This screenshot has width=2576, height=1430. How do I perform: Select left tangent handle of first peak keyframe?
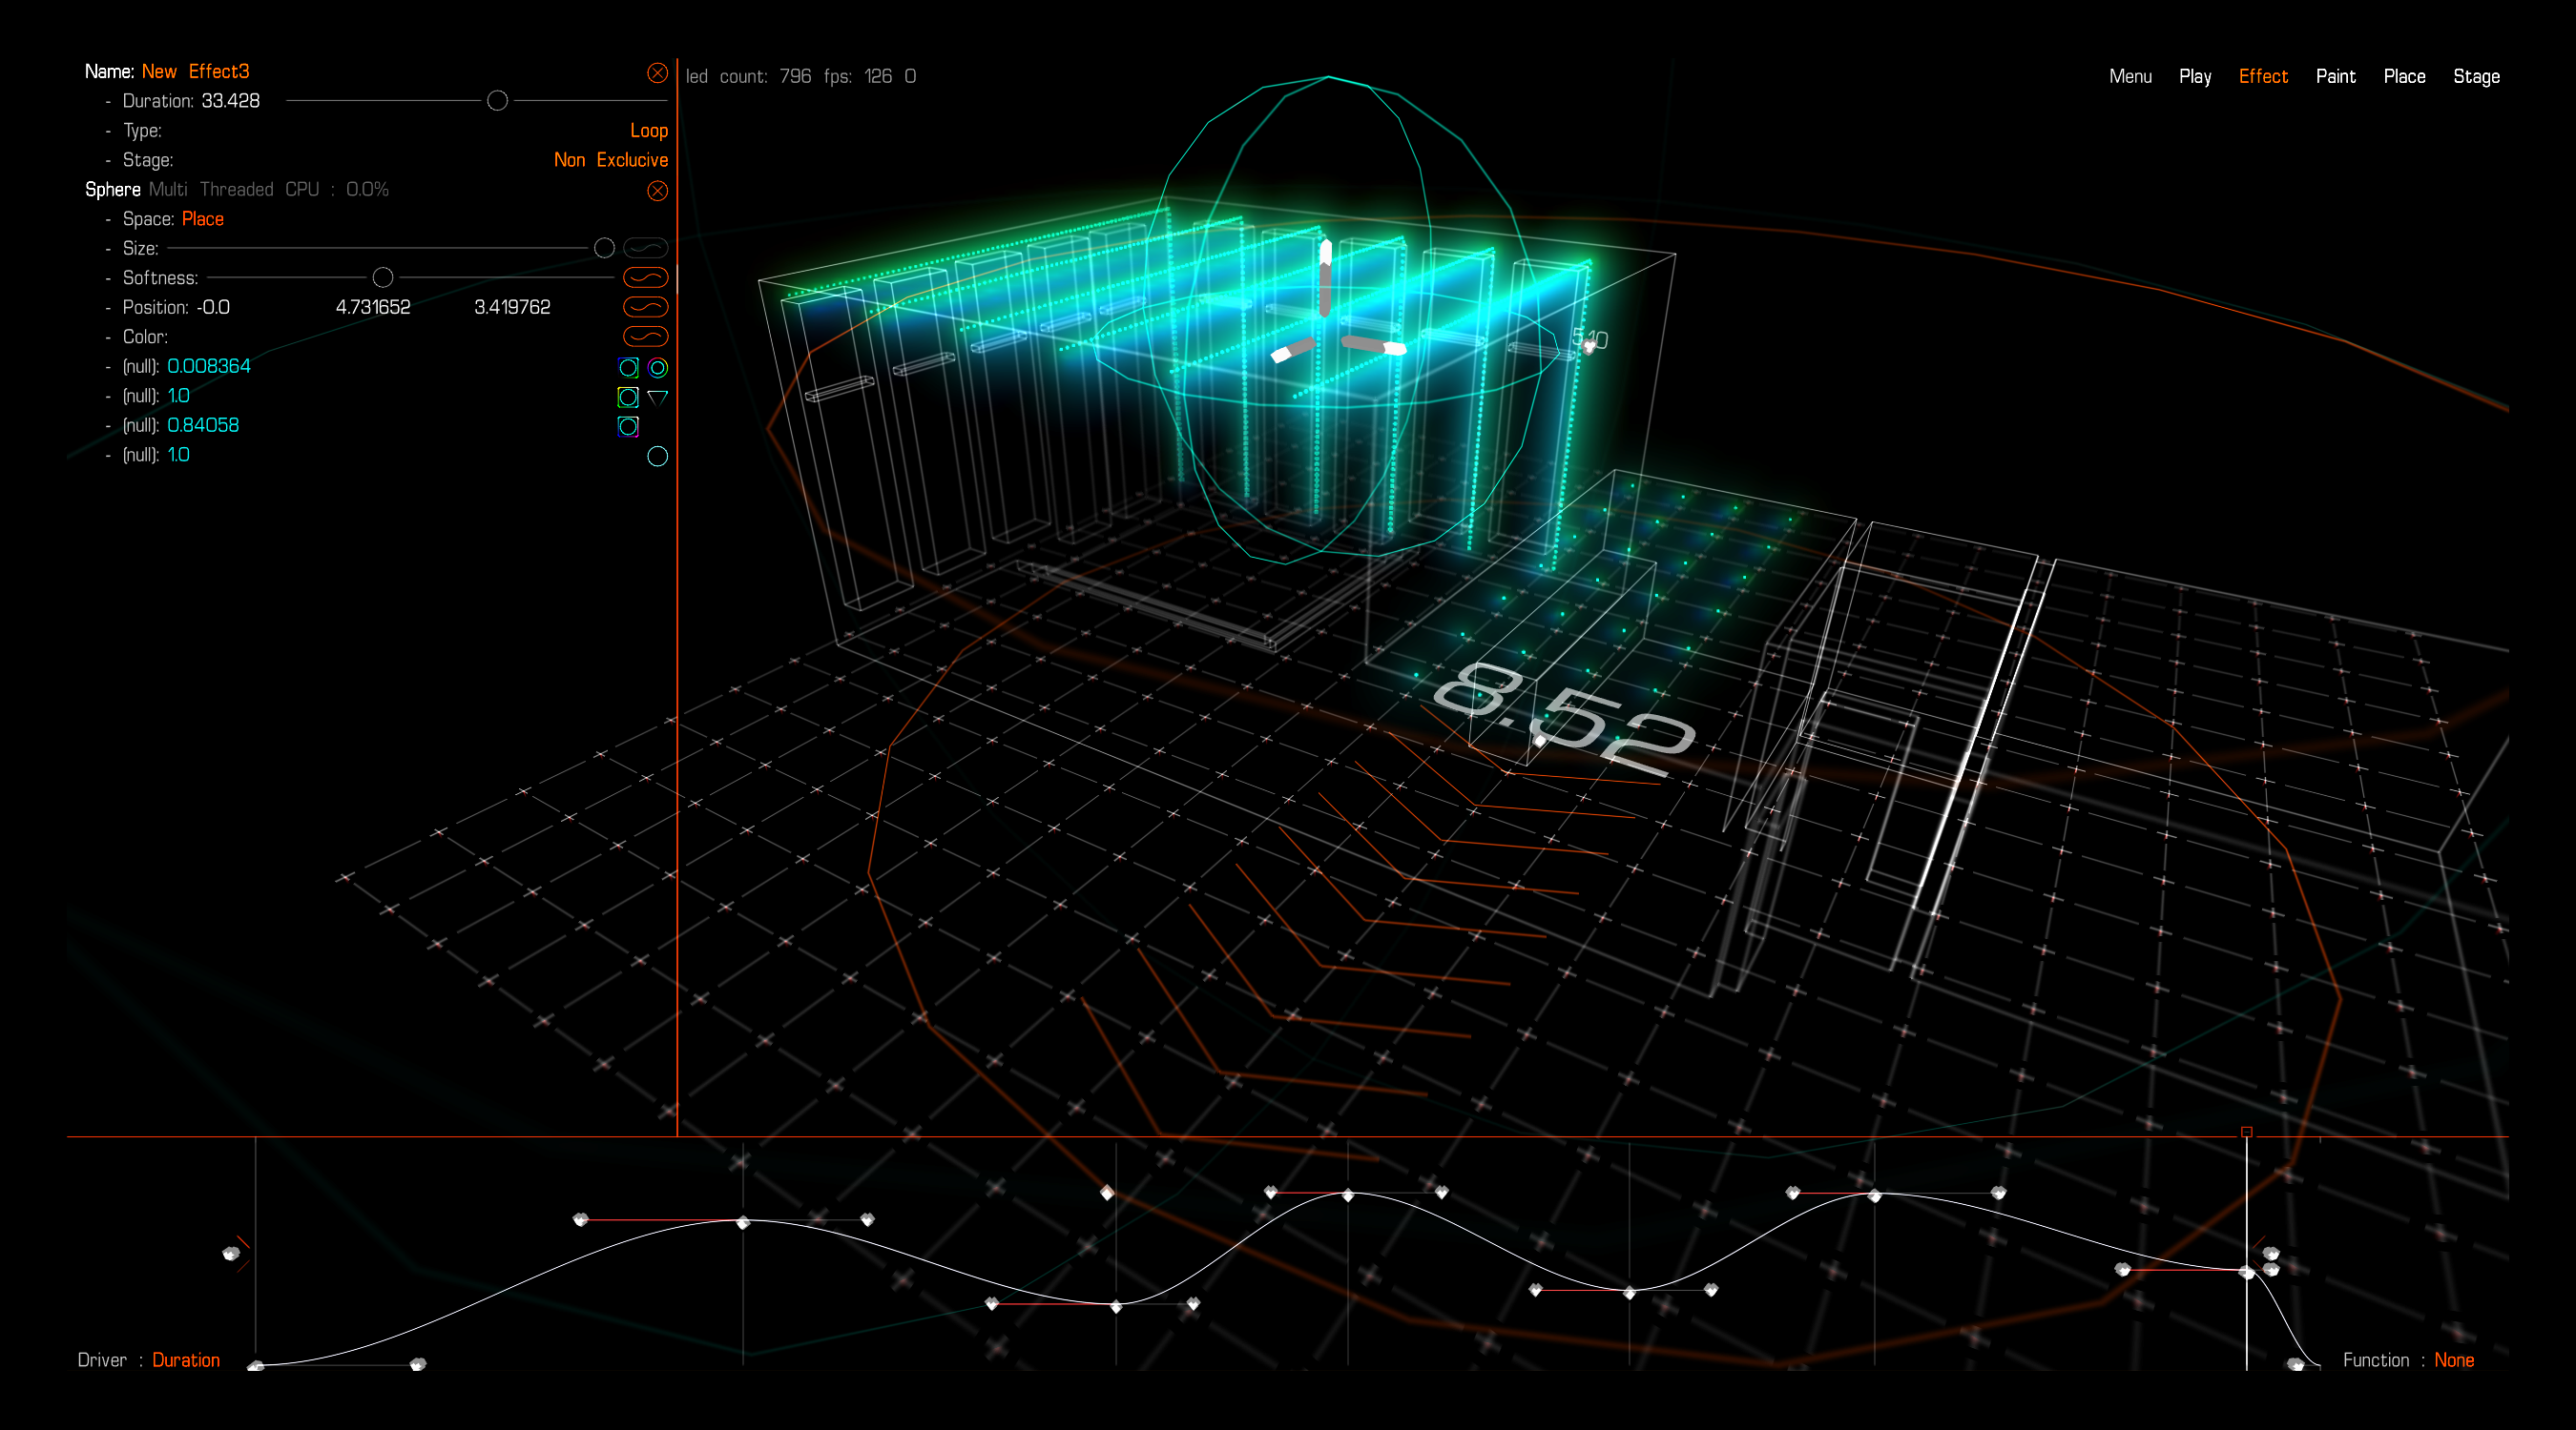click(x=581, y=1219)
